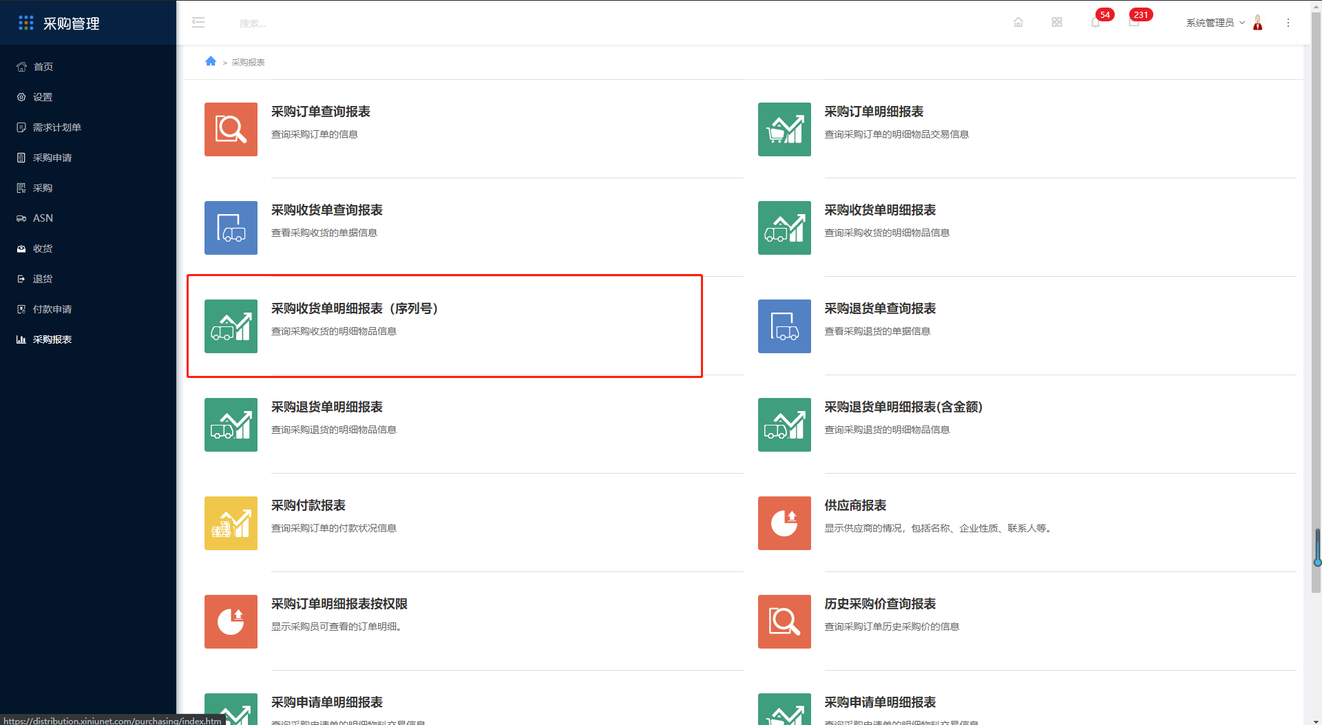Open notifications bell with 54 badge
The height and width of the screenshot is (725, 1322).
pyautogui.click(x=1095, y=23)
